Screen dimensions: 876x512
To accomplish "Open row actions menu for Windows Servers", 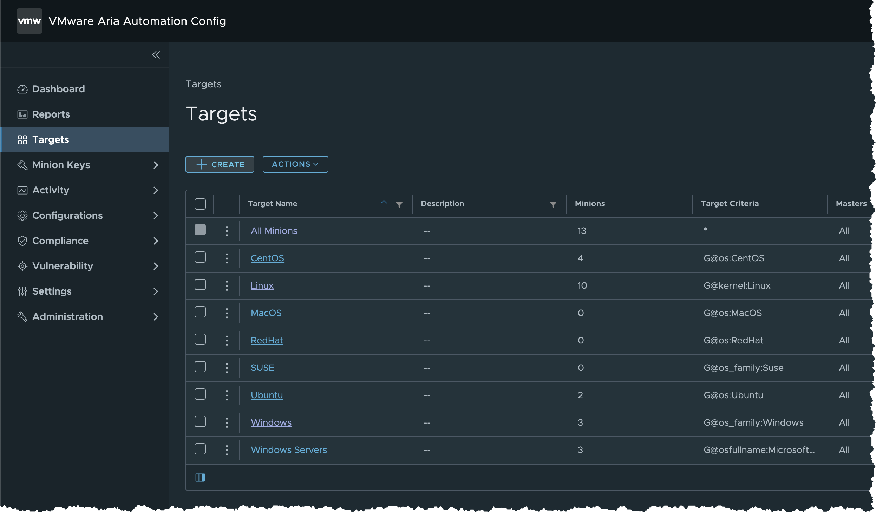I will click(x=227, y=450).
